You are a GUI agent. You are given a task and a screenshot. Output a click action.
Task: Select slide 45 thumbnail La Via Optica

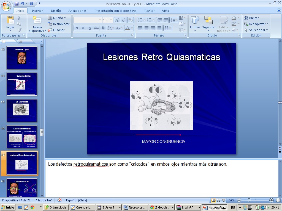coord(22,110)
